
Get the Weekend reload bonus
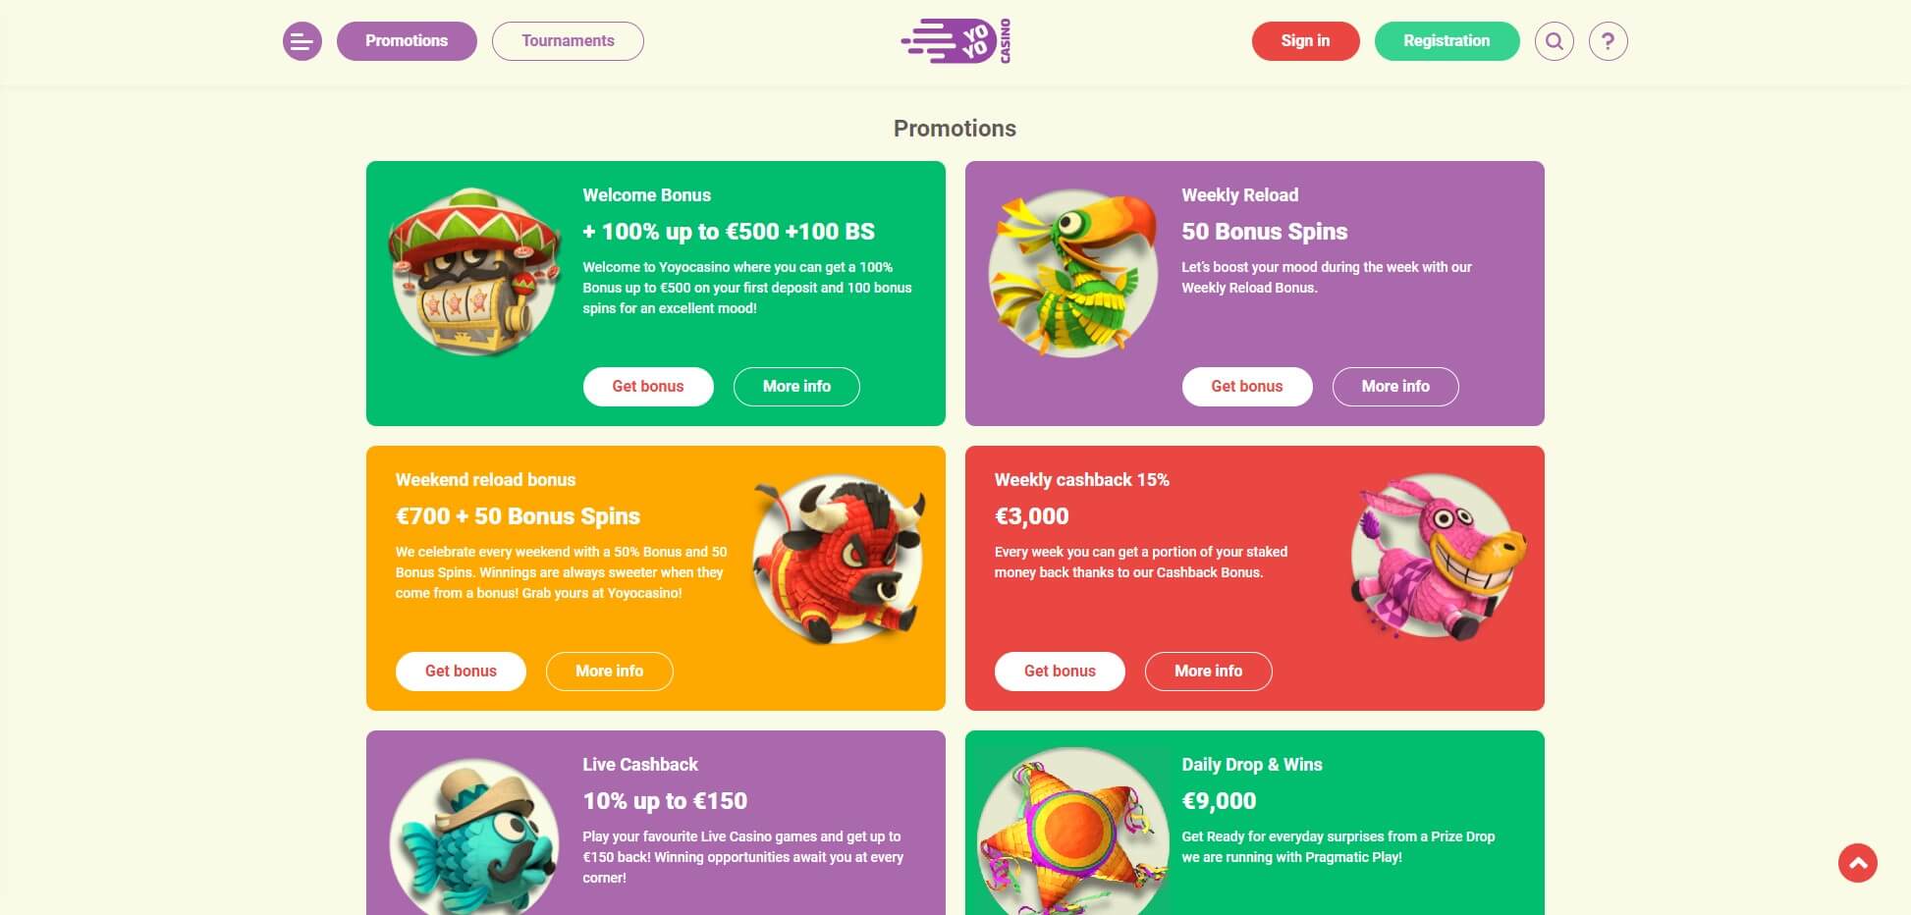[x=461, y=672]
